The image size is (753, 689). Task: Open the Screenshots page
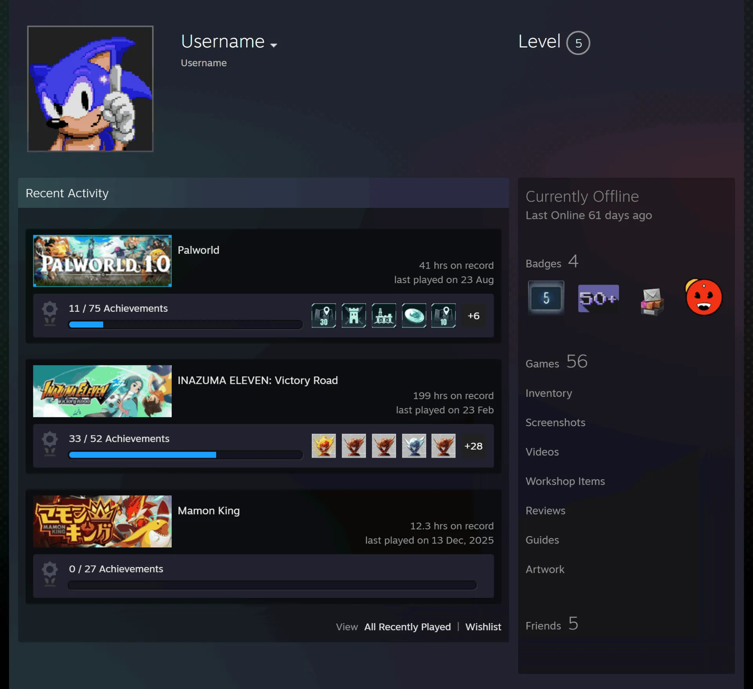(555, 422)
